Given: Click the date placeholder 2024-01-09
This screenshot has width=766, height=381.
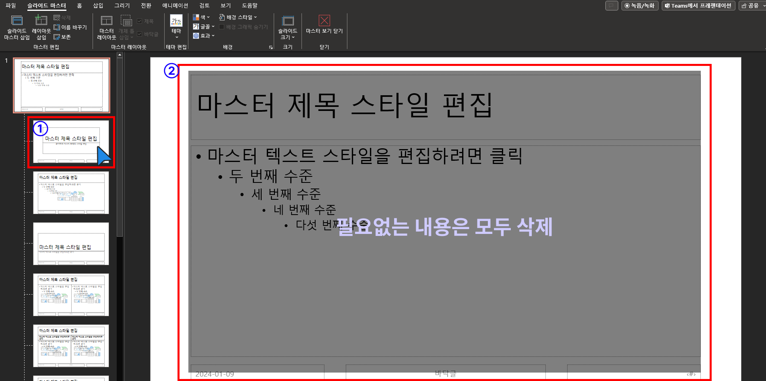Looking at the screenshot, I should 258,373.
